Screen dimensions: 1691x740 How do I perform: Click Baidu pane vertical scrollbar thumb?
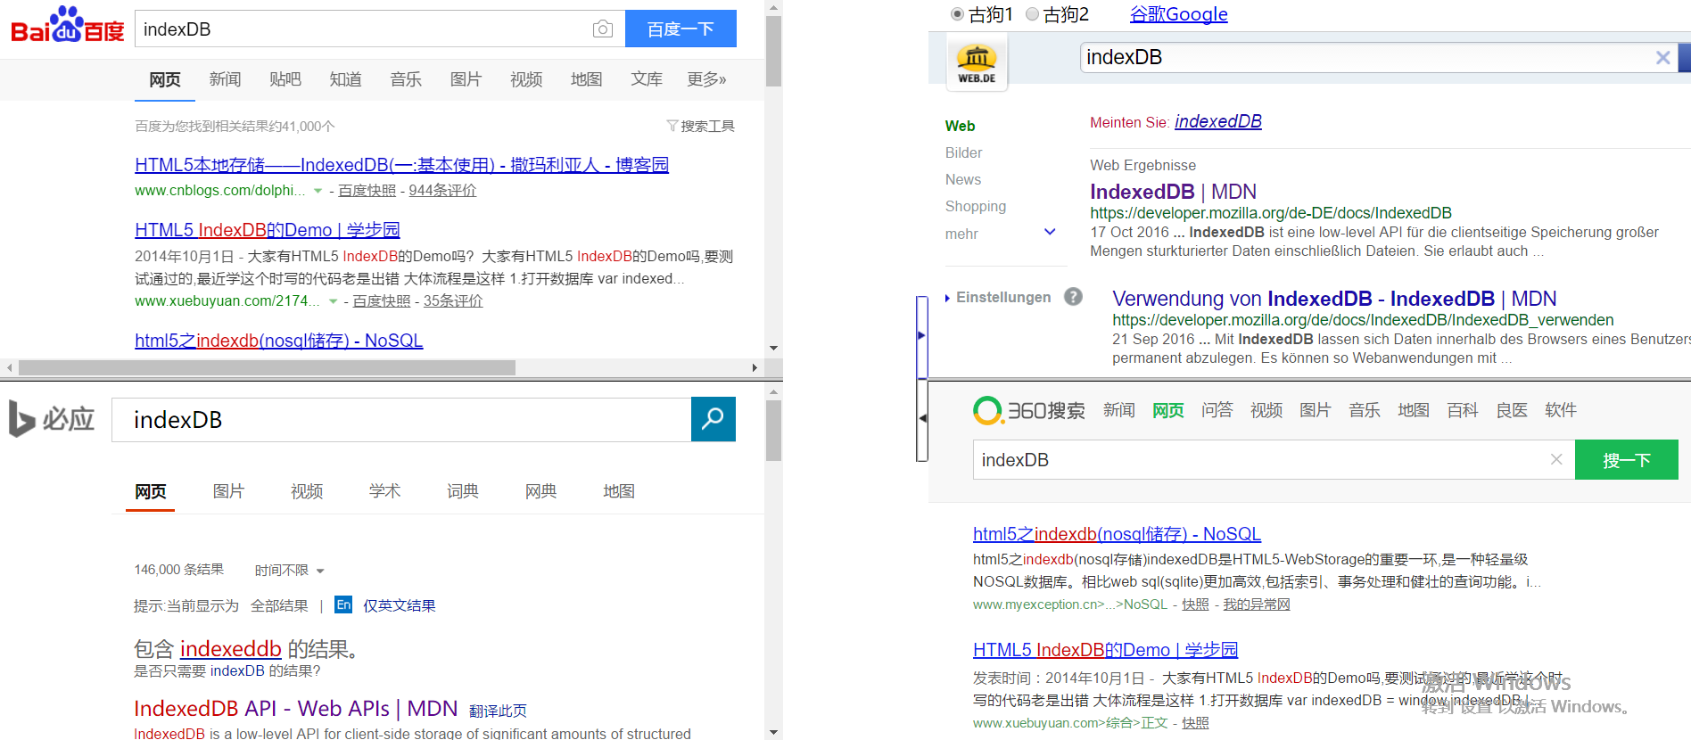pos(773,51)
